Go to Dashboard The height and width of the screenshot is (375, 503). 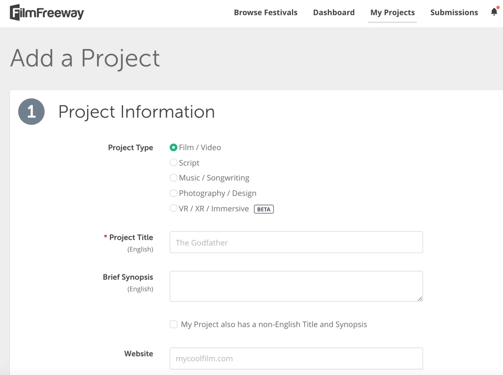[x=334, y=12]
